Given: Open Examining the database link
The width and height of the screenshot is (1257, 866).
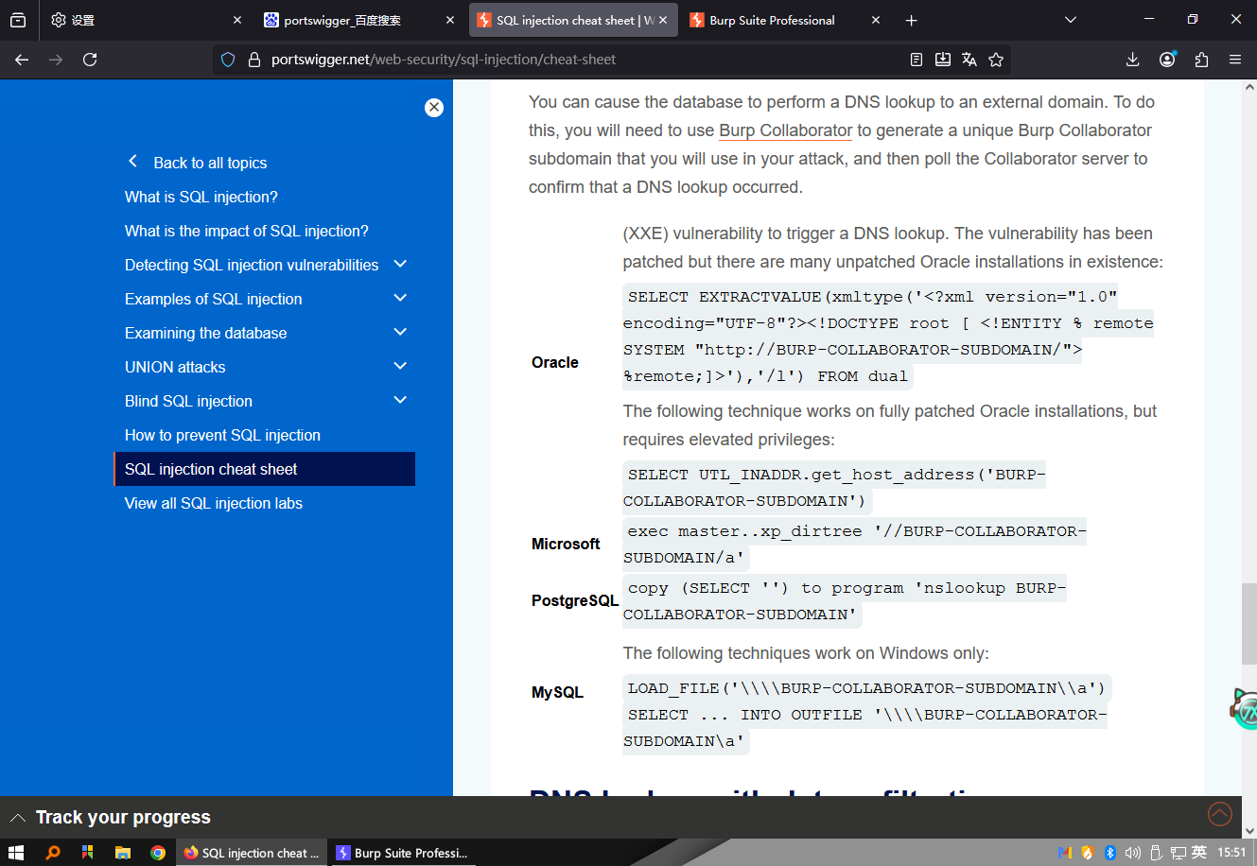Looking at the screenshot, I should click(x=206, y=333).
